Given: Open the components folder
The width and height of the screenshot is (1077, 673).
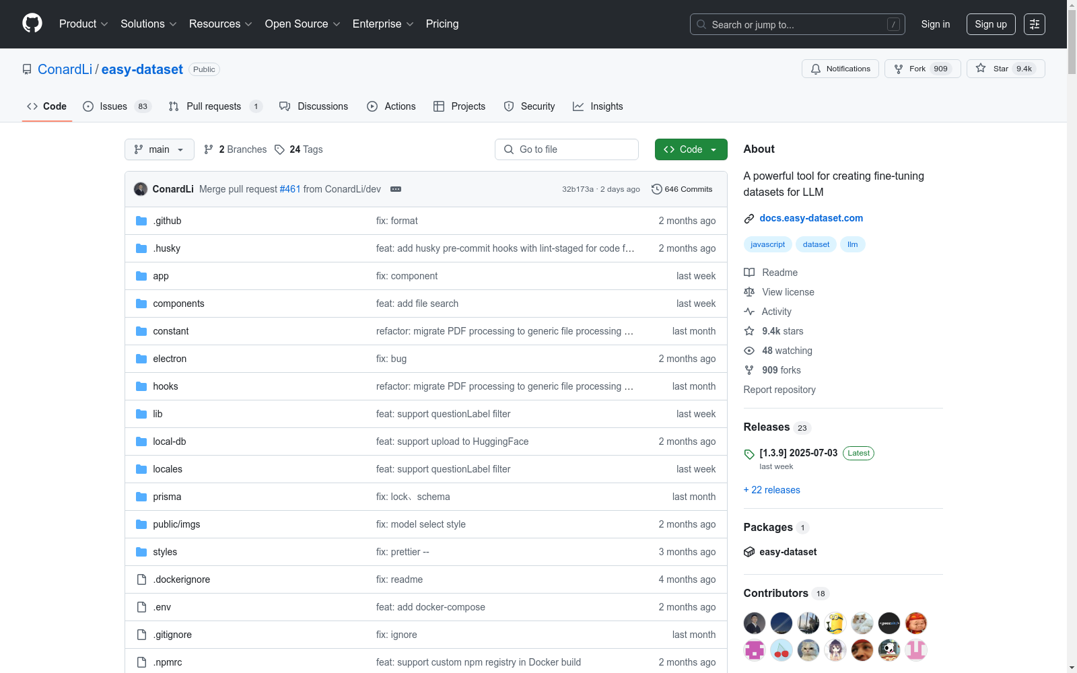Looking at the screenshot, I should (x=178, y=304).
